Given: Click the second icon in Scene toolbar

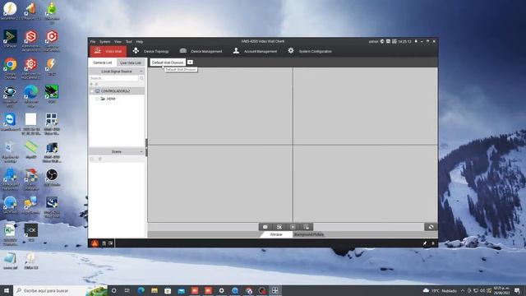Looking at the screenshot, I should point(100,159).
